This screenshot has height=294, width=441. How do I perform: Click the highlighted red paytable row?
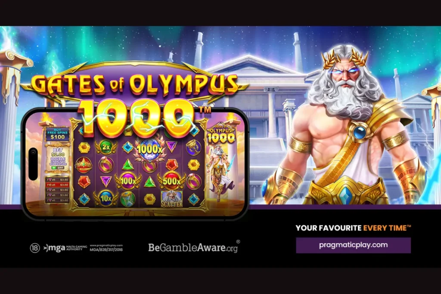(x=58, y=185)
